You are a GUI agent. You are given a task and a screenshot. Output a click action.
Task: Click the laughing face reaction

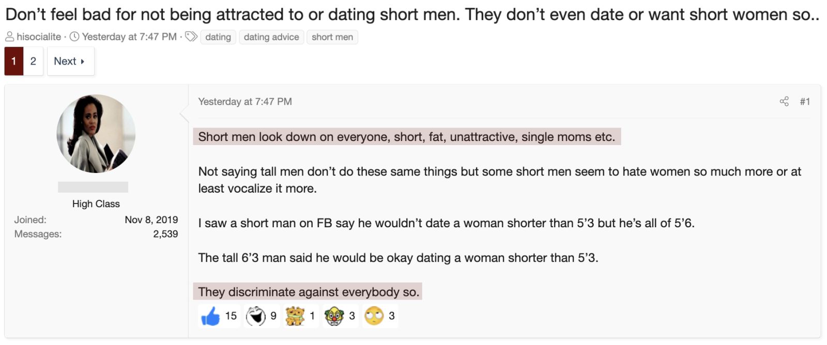pyautogui.click(x=255, y=316)
